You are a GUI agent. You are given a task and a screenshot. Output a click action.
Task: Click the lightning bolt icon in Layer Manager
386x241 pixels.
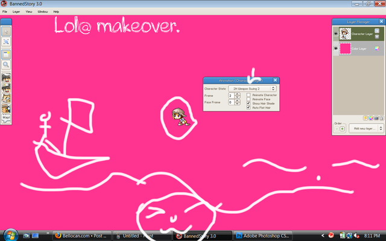365,118
